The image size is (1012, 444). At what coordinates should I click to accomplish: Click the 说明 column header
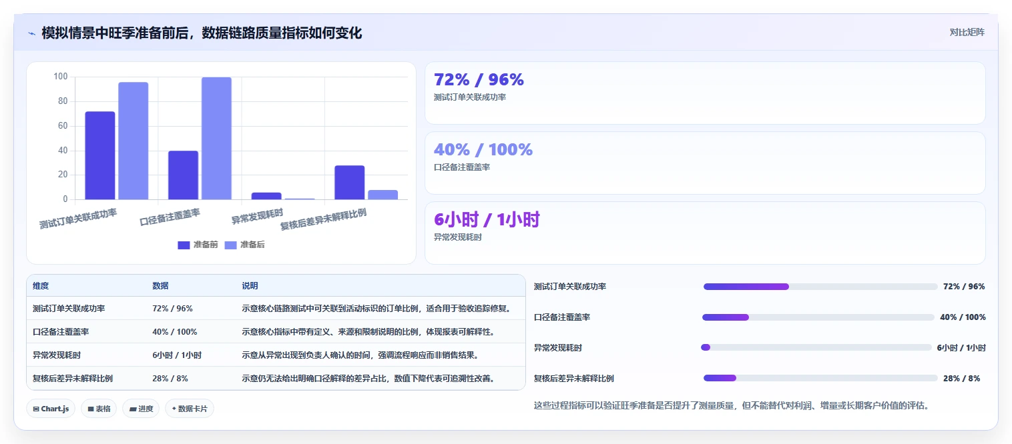click(x=250, y=286)
